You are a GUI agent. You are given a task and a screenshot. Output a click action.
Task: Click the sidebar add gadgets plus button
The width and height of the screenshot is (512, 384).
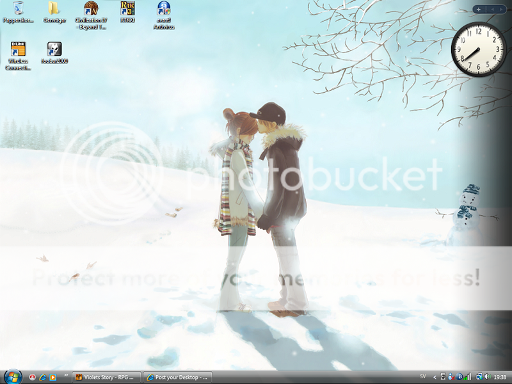click(x=479, y=9)
